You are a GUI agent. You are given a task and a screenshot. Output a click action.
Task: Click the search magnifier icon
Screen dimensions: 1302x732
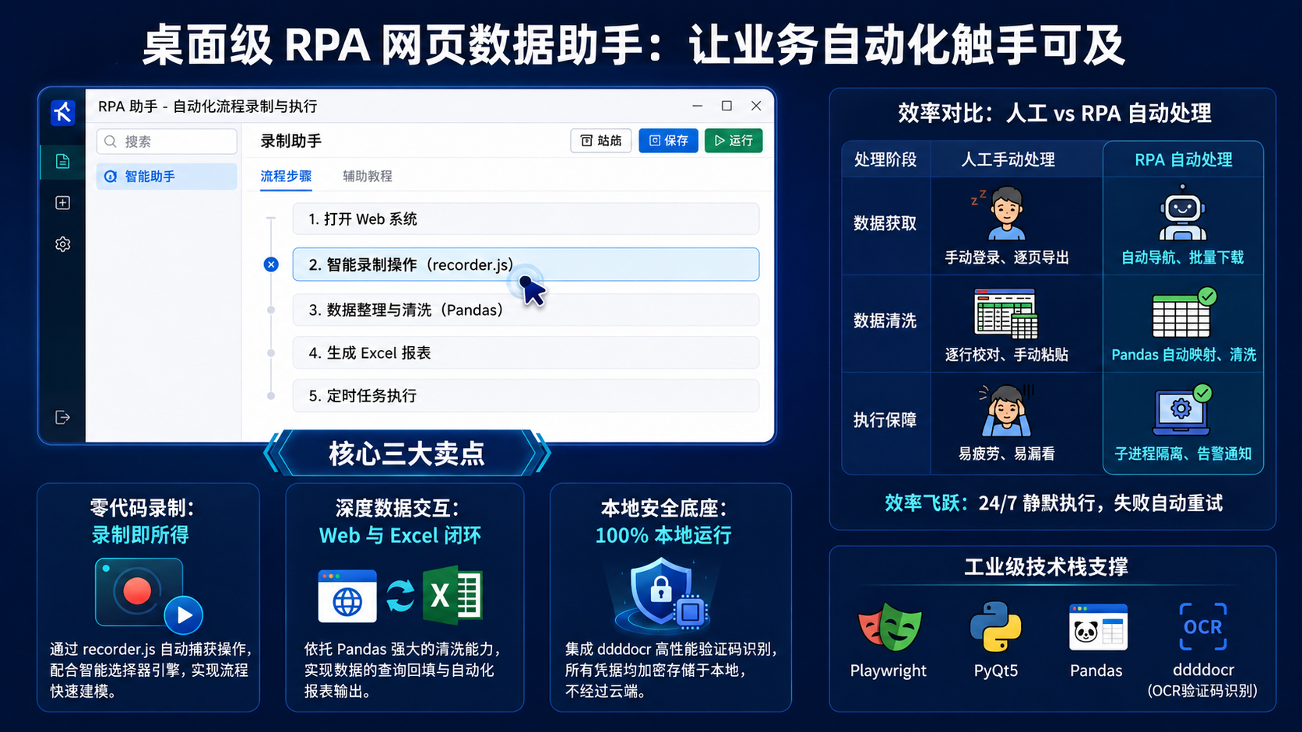[111, 142]
